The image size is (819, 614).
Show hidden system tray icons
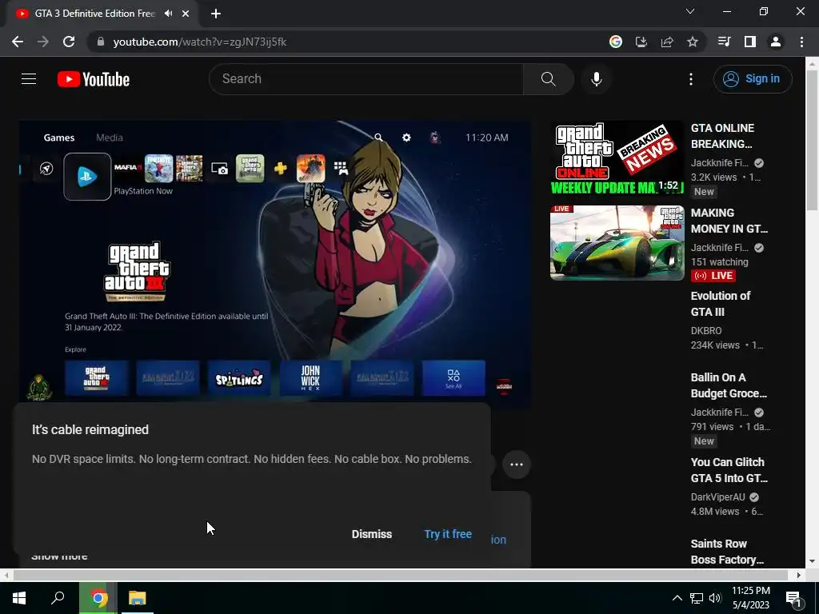click(677, 598)
